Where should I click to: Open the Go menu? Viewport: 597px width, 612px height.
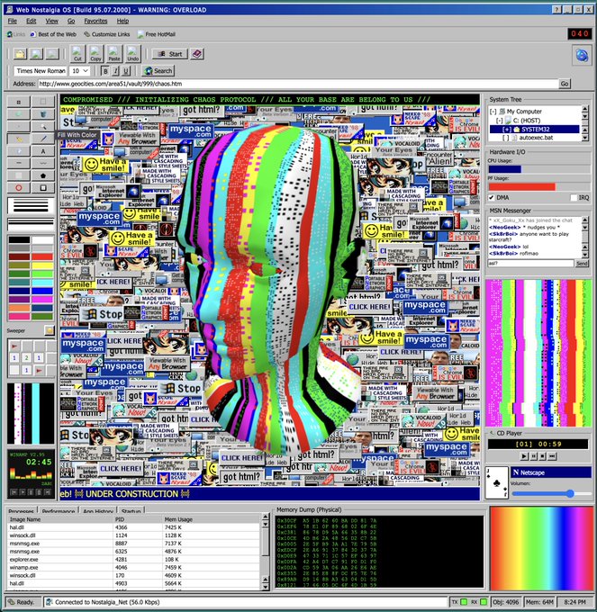pyautogui.click(x=71, y=21)
